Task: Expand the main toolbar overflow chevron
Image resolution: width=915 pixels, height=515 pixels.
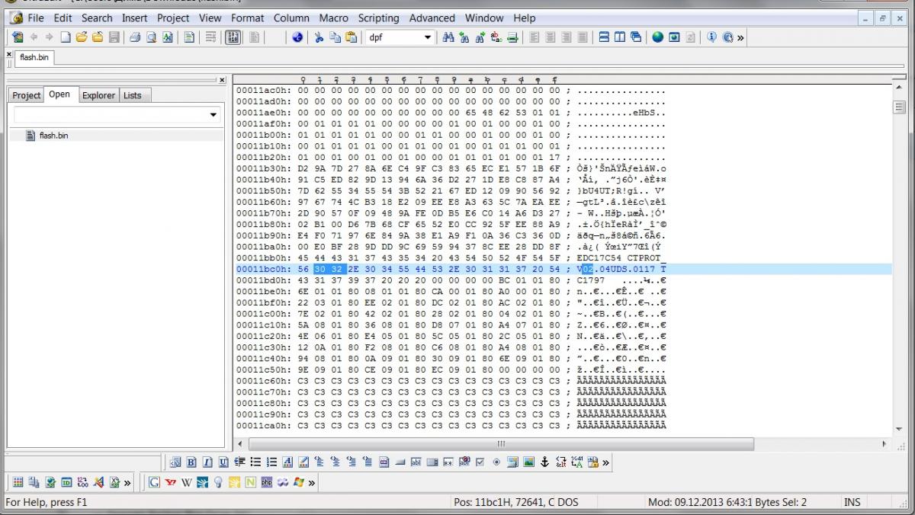Action: coord(740,37)
